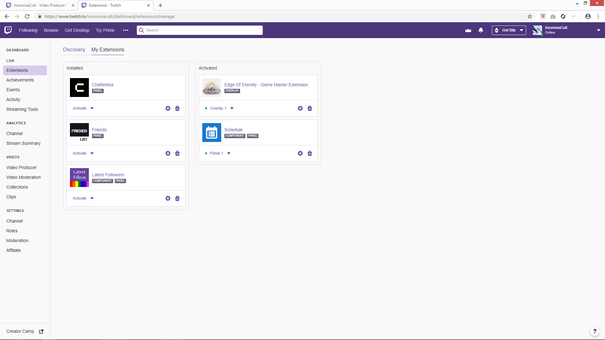Trash the Latest Followers extension

click(x=177, y=198)
